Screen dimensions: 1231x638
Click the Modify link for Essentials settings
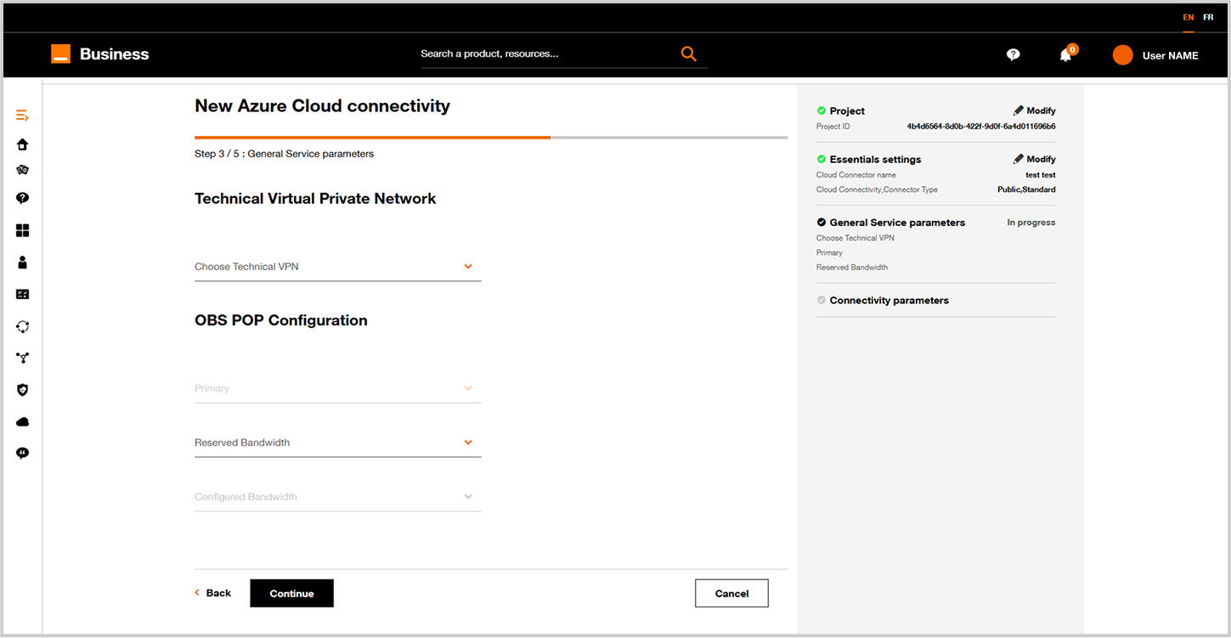[x=1041, y=159]
